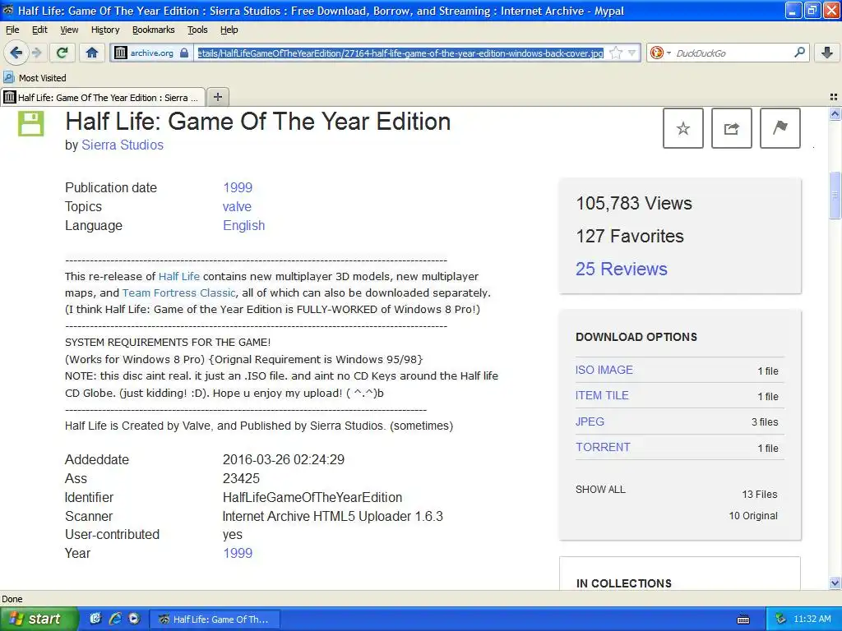Bookmark this page with the URL star
Image resolution: width=842 pixels, height=631 pixels.
(616, 53)
